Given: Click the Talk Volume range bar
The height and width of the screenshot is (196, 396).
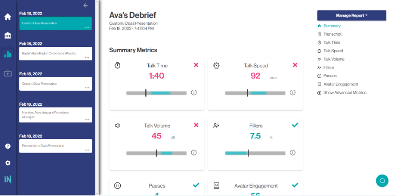Looking at the screenshot, I should point(156,153).
